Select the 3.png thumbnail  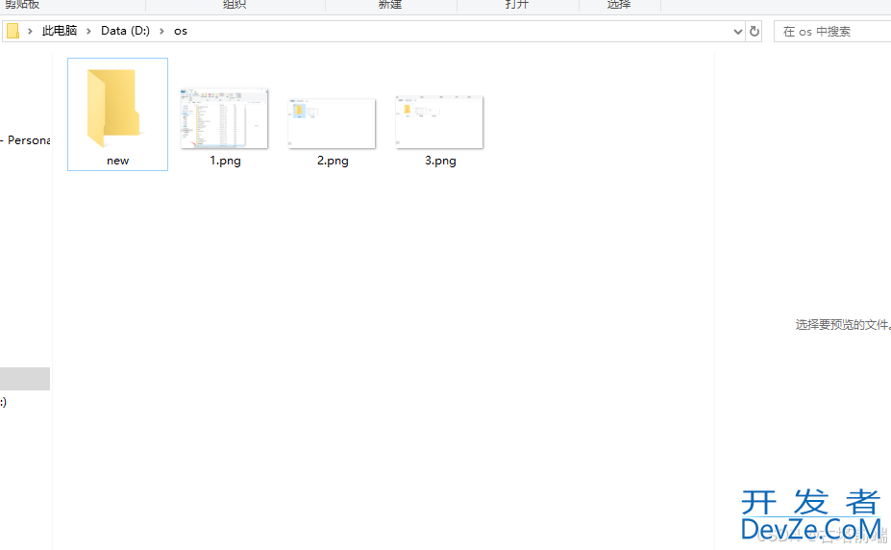[x=439, y=122]
